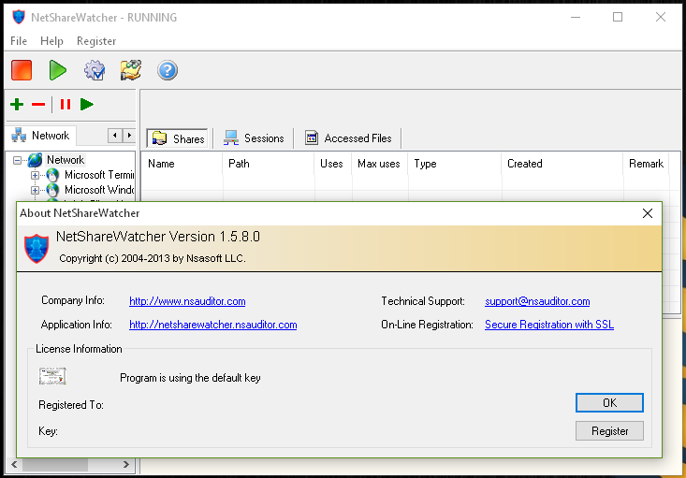This screenshot has width=686, height=478.
Task: Click the Microsoft Terminal Services network icon
Action: click(52, 175)
